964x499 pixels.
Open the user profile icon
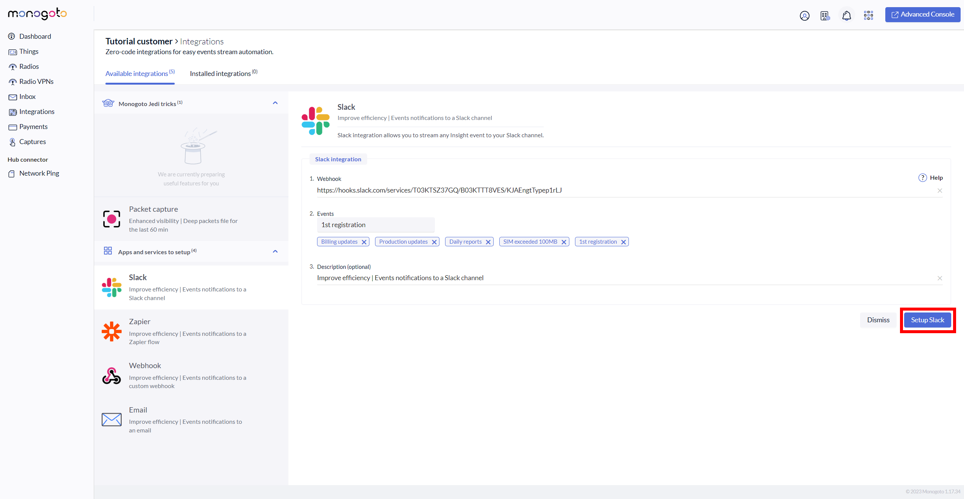tap(804, 15)
